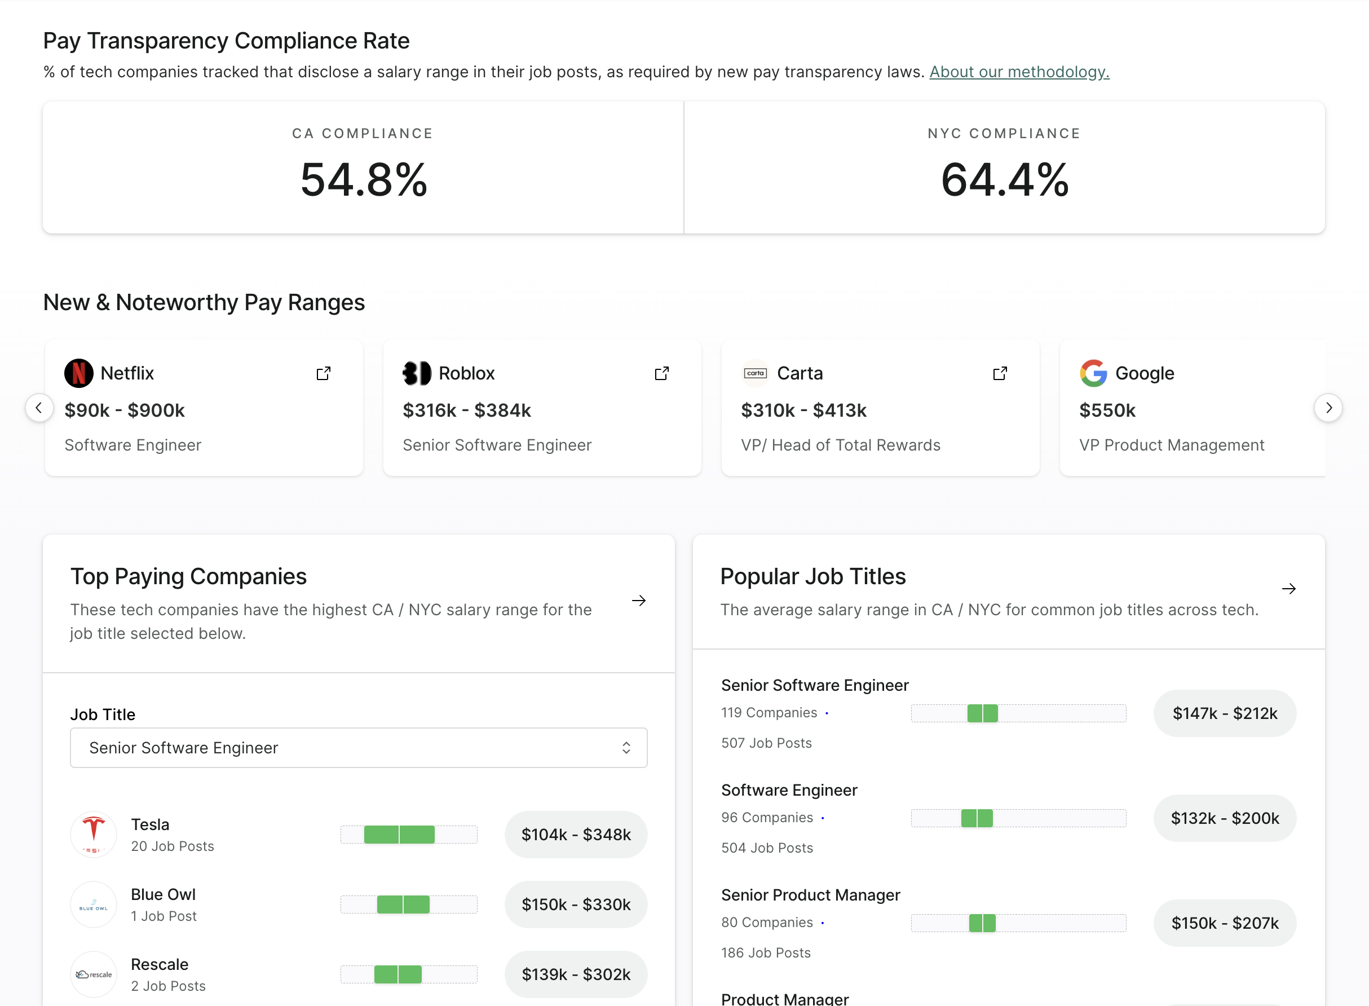Click the Netflix logo
Screen dimensions: 1369x1006
coord(79,373)
